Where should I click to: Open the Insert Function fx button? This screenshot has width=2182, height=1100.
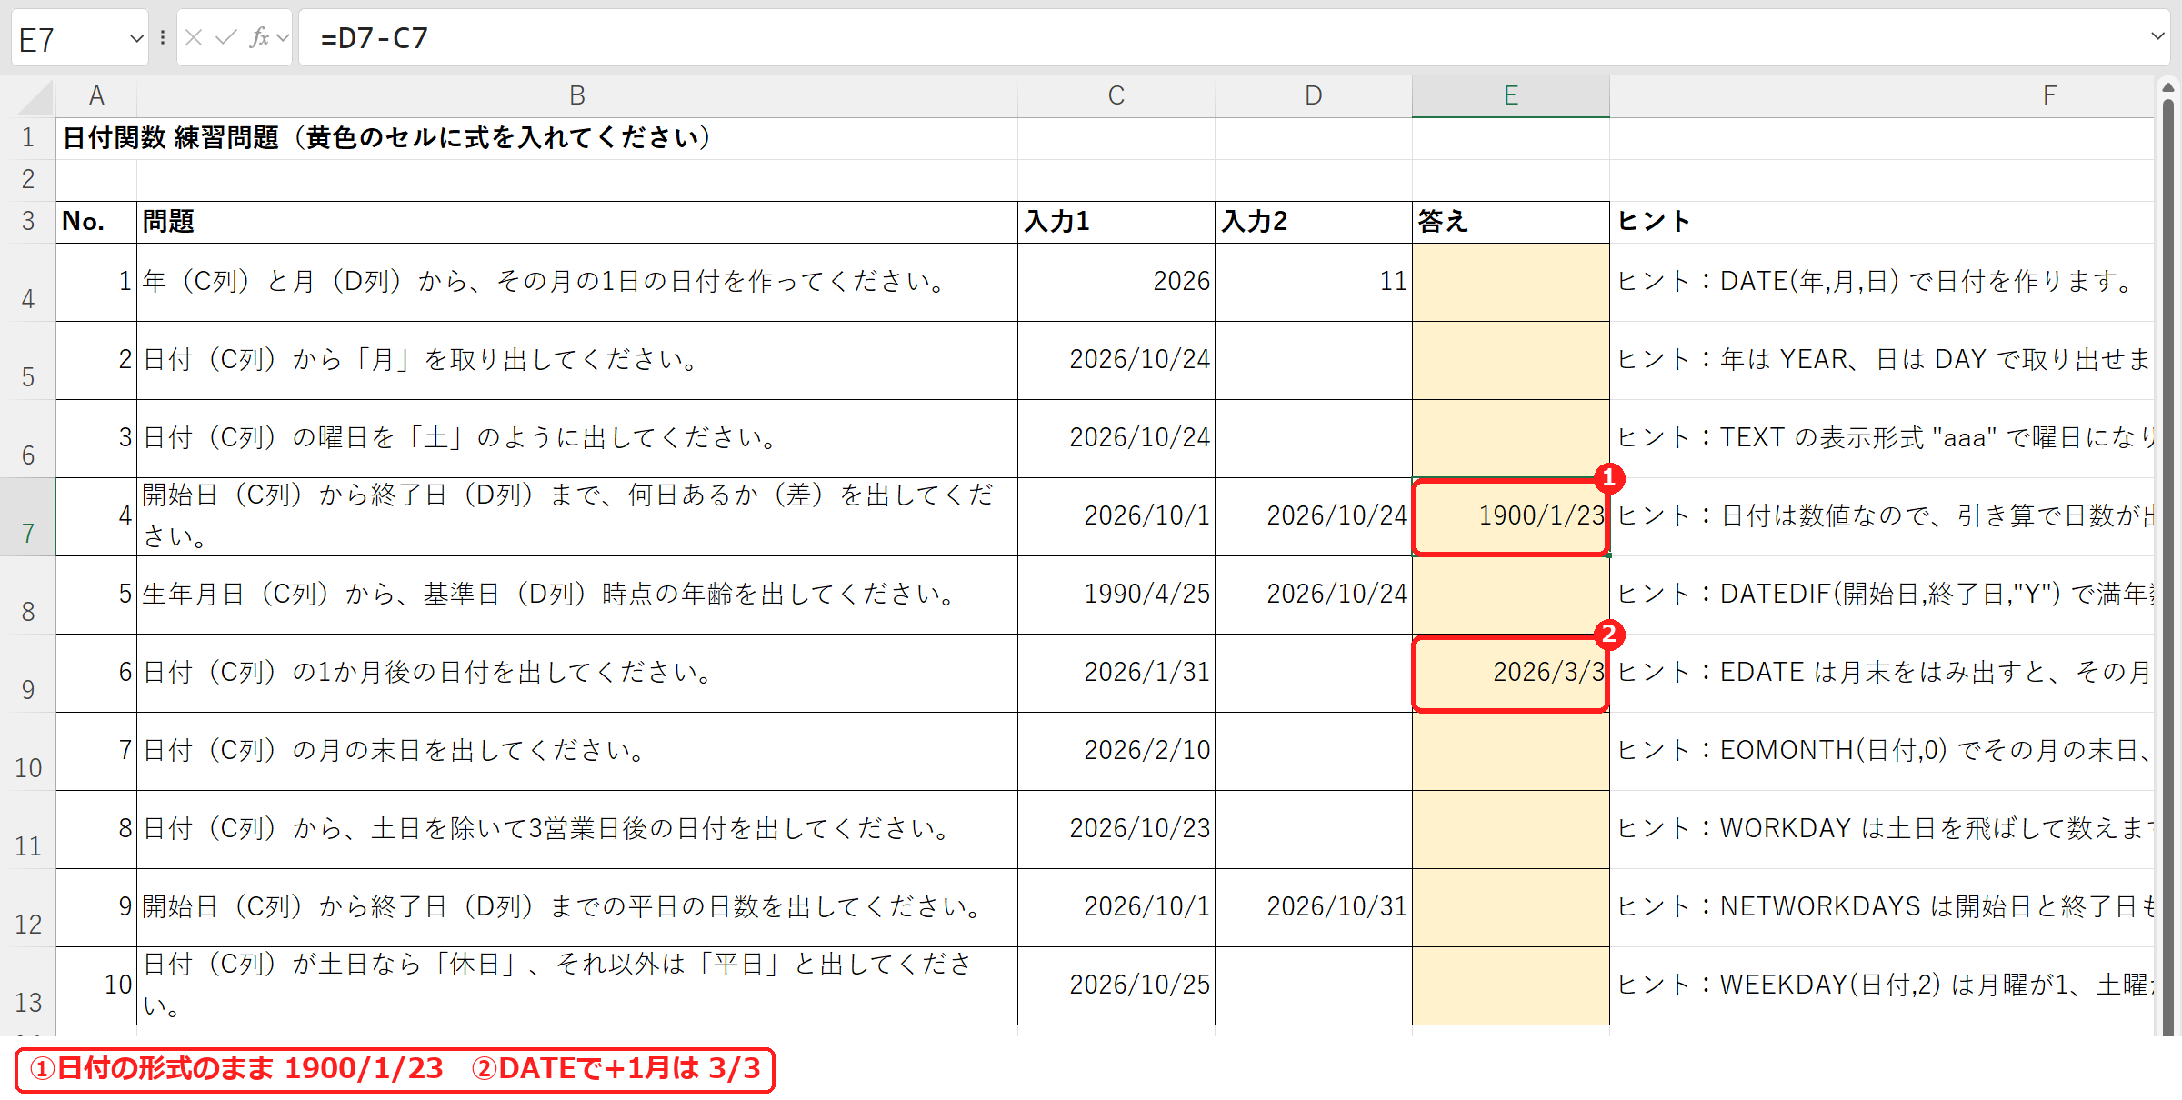click(260, 37)
